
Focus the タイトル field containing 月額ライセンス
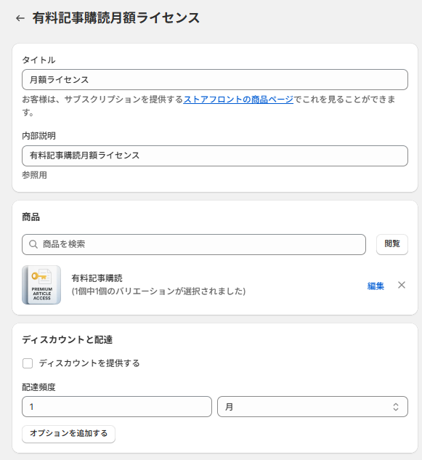[215, 79]
